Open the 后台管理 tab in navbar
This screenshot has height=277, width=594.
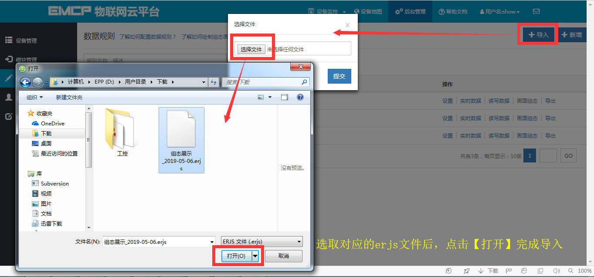411,11
